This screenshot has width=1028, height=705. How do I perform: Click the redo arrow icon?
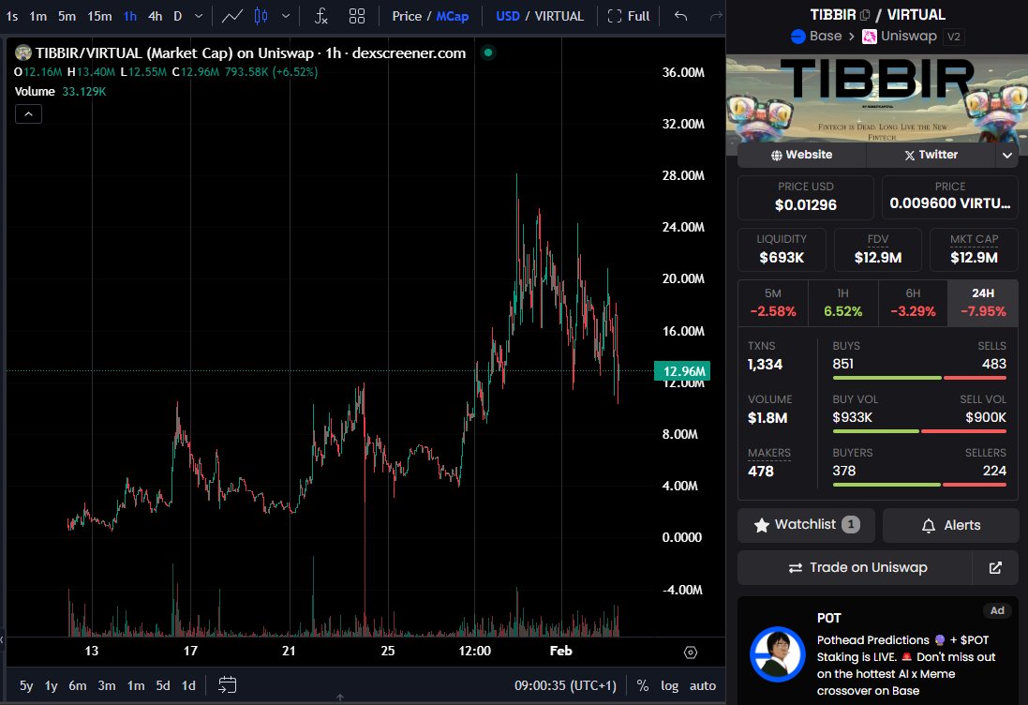(x=716, y=16)
